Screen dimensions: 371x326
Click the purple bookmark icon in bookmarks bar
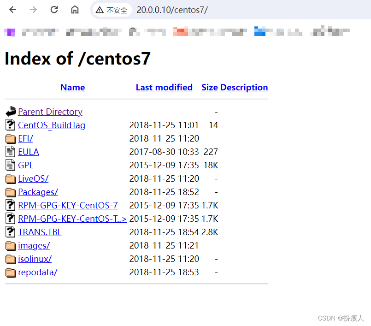10,32
